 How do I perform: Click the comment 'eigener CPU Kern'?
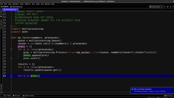(26, 14)
